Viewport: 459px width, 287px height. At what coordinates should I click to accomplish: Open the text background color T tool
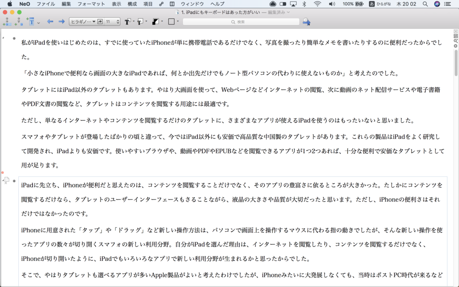(140, 22)
